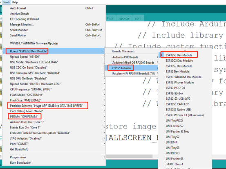Expand Port: "COM57" submenu
This screenshot has width=226, height=169.
(54, 144)
